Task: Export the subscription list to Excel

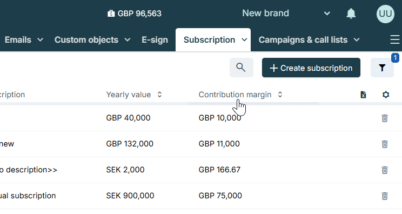Action: point(363,95)
